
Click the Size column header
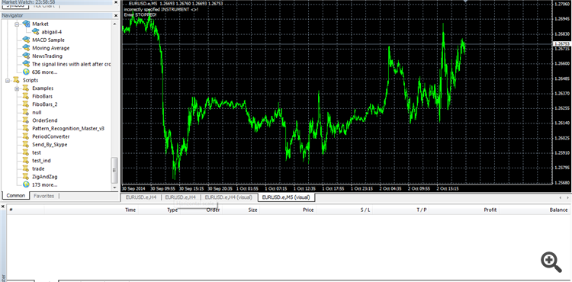click(252, 210)
